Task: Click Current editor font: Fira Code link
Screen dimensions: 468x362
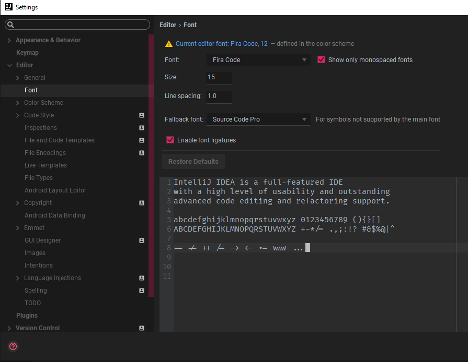Action: pyautogui.click(x=222, y=44)
